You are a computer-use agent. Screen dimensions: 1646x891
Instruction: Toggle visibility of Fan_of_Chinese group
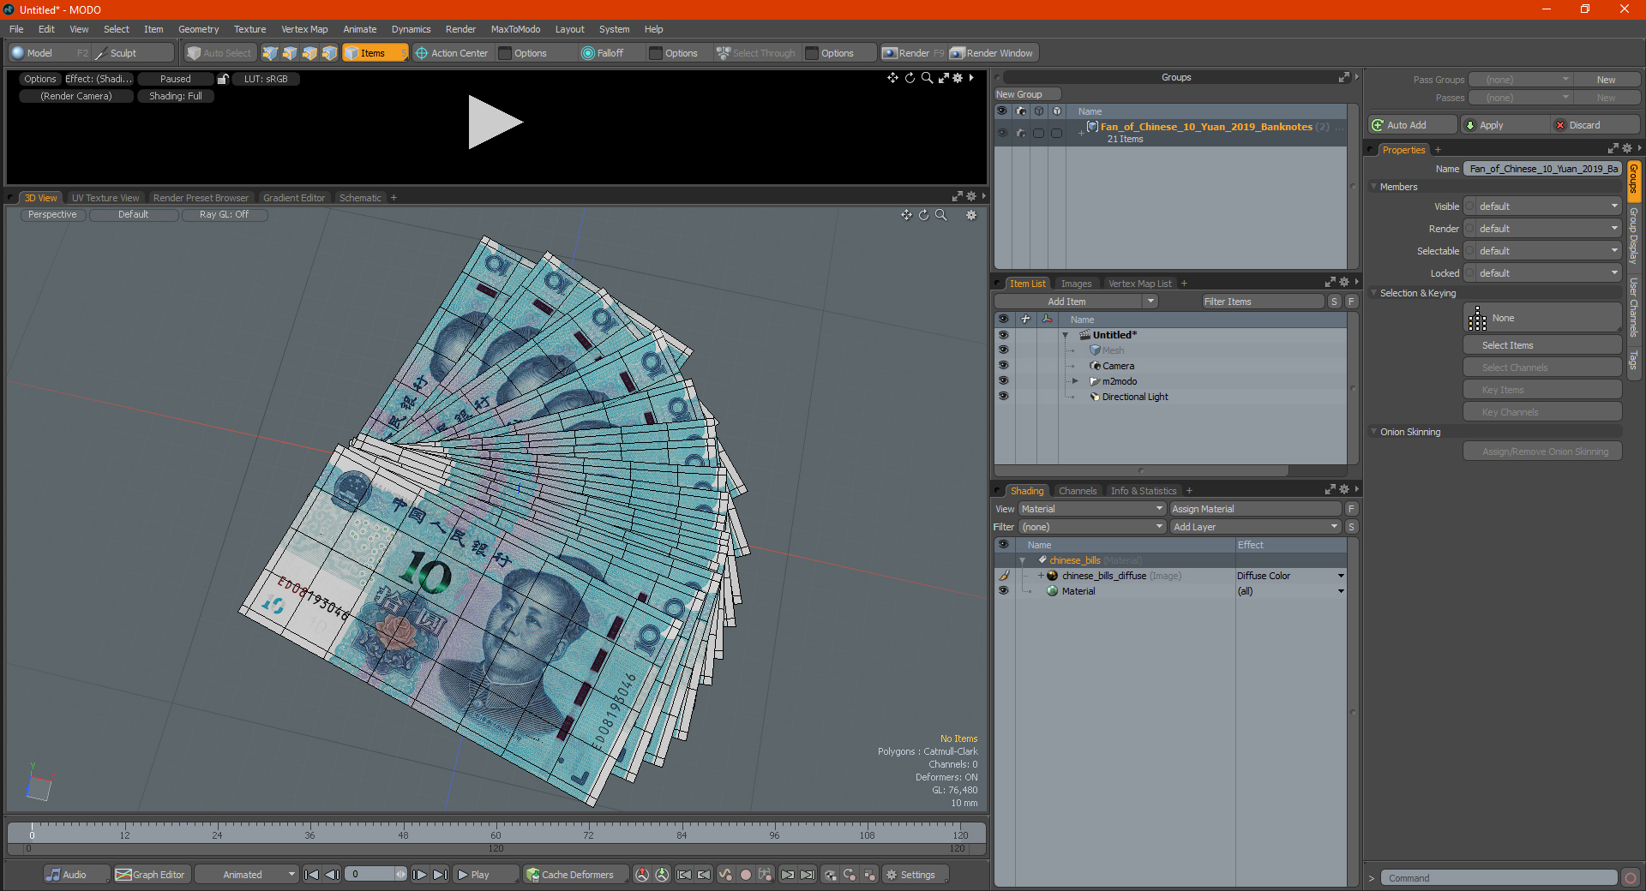(x=1002, y=133)
